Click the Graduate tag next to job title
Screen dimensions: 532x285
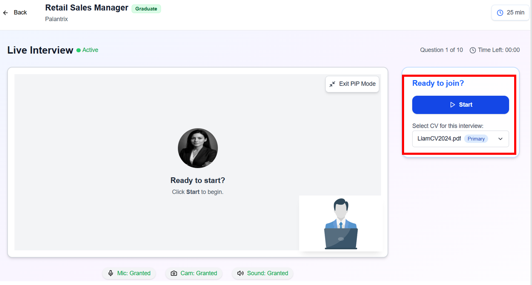pyautogui.click(x=146, y=8)
